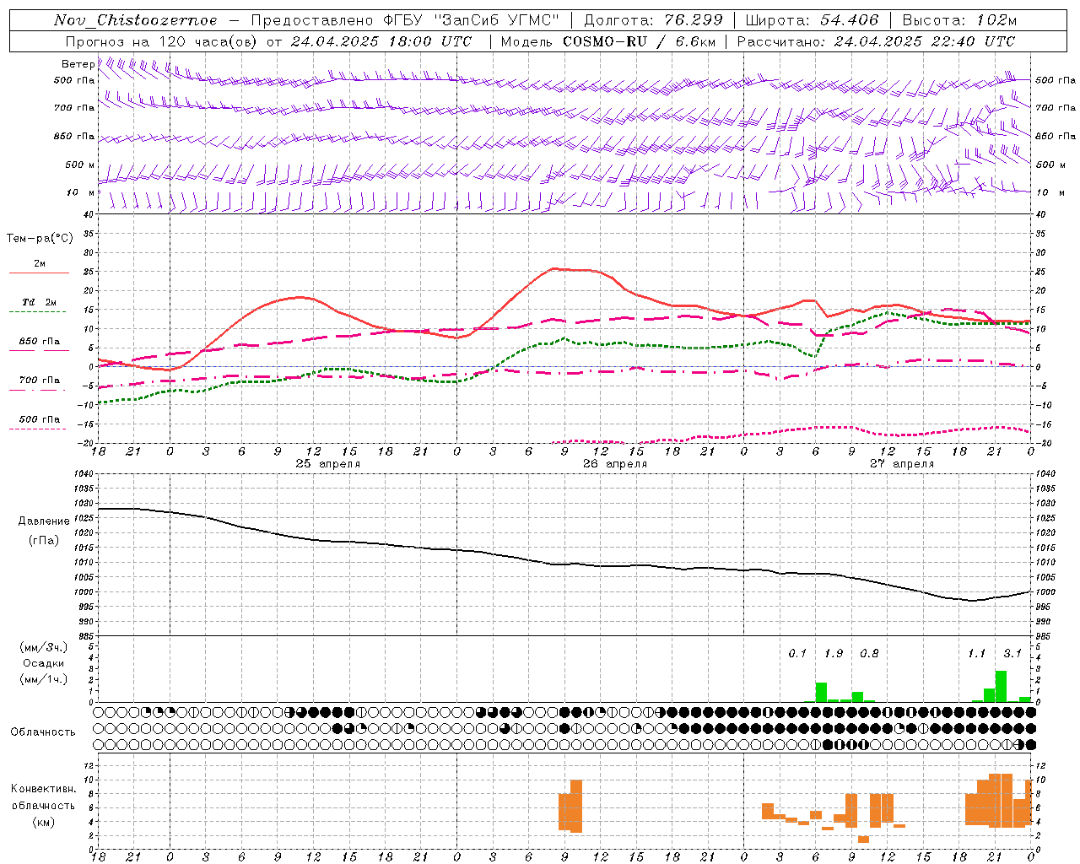The width and height of the screenshot is (1080, 864).
Task: Click the dotted pink legend line under '500 гПа'
Action: coord(37,429)
